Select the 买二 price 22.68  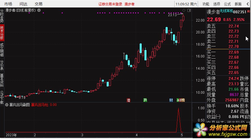click(x=234, y=57)
